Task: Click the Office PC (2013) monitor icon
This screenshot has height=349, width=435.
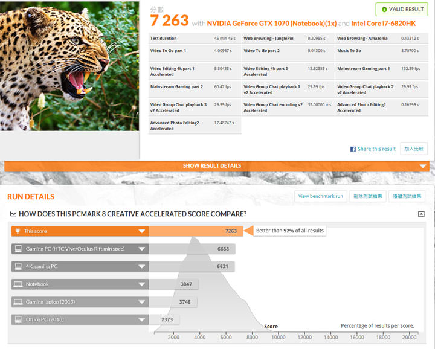Action: click(18, 319)
